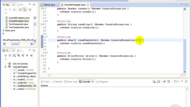Screen dimensions: 191x107
Task: Open the Outline view menu triangle
Action: [x=6, y=59]
